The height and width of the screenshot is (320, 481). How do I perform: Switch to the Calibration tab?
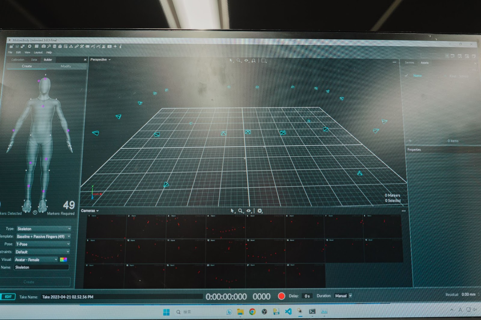tap(18, 60)
